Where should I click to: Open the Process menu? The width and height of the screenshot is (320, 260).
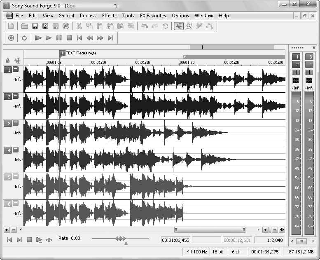[x=88, y=16]
